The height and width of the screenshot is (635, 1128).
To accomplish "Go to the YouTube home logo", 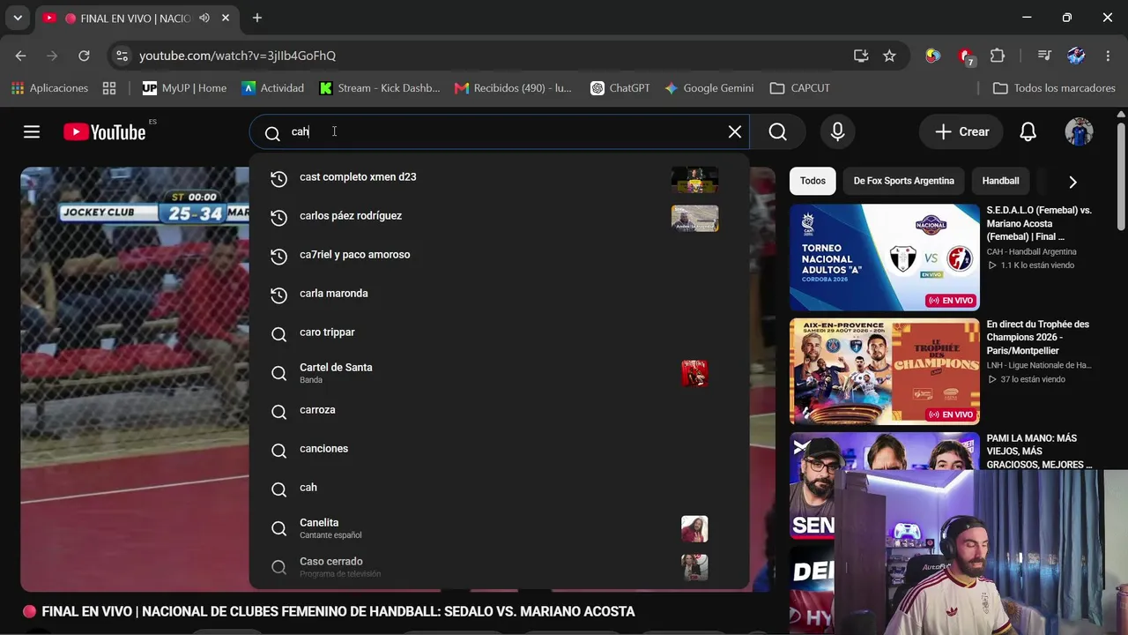I will (x=105, y=132).
